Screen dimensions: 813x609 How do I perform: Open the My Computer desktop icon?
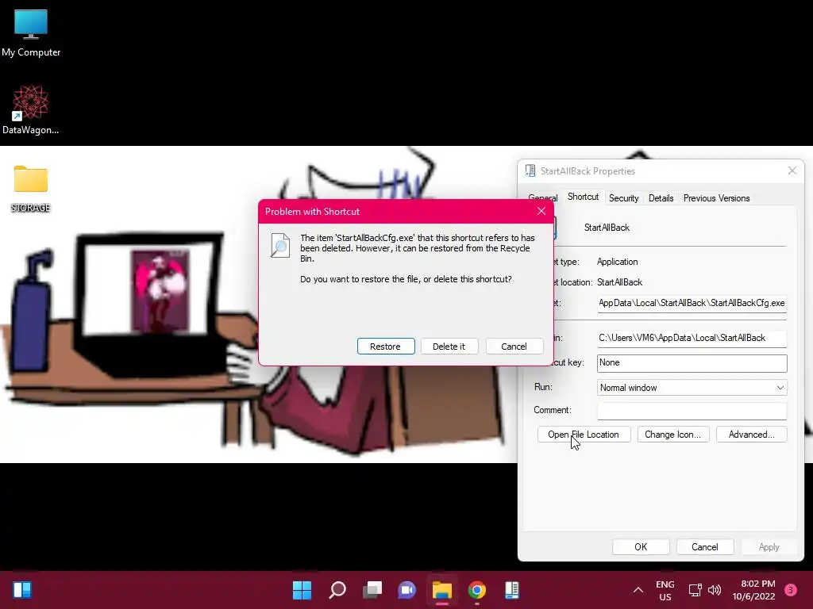[x=31, y=32]
